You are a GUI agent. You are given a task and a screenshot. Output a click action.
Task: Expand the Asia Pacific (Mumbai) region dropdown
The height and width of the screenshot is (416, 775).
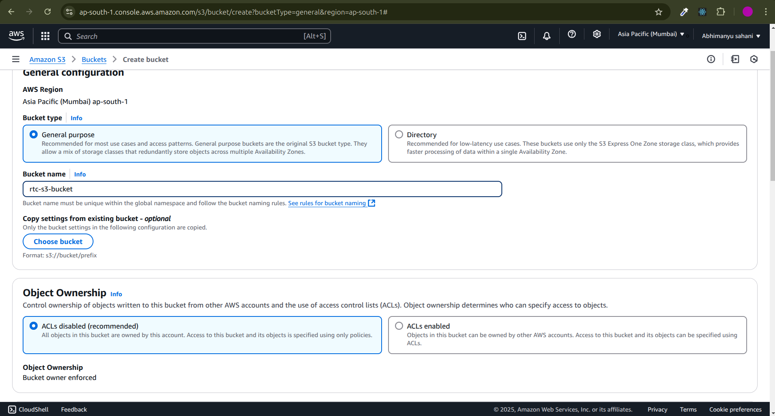[x=651, y=34]
